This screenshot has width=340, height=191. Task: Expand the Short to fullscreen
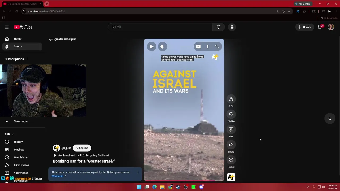[x=217, y=46]
